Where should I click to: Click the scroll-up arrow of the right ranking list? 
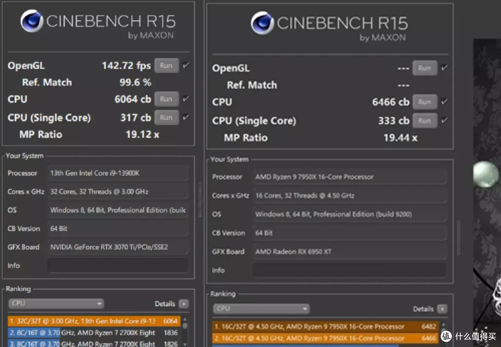coord(443,324)
